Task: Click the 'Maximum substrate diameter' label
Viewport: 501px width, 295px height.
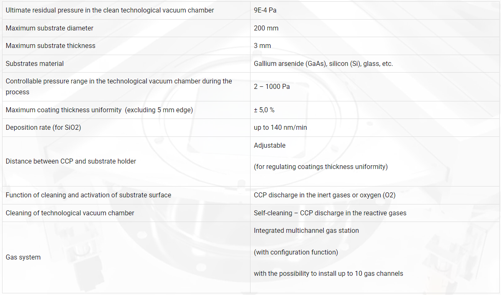Action: tap(49, 28)
